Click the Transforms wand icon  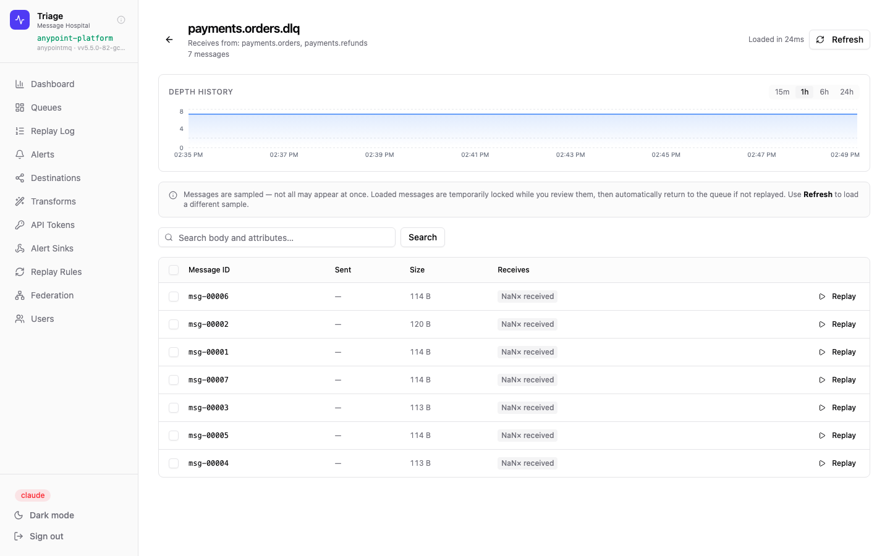(20, 201)
